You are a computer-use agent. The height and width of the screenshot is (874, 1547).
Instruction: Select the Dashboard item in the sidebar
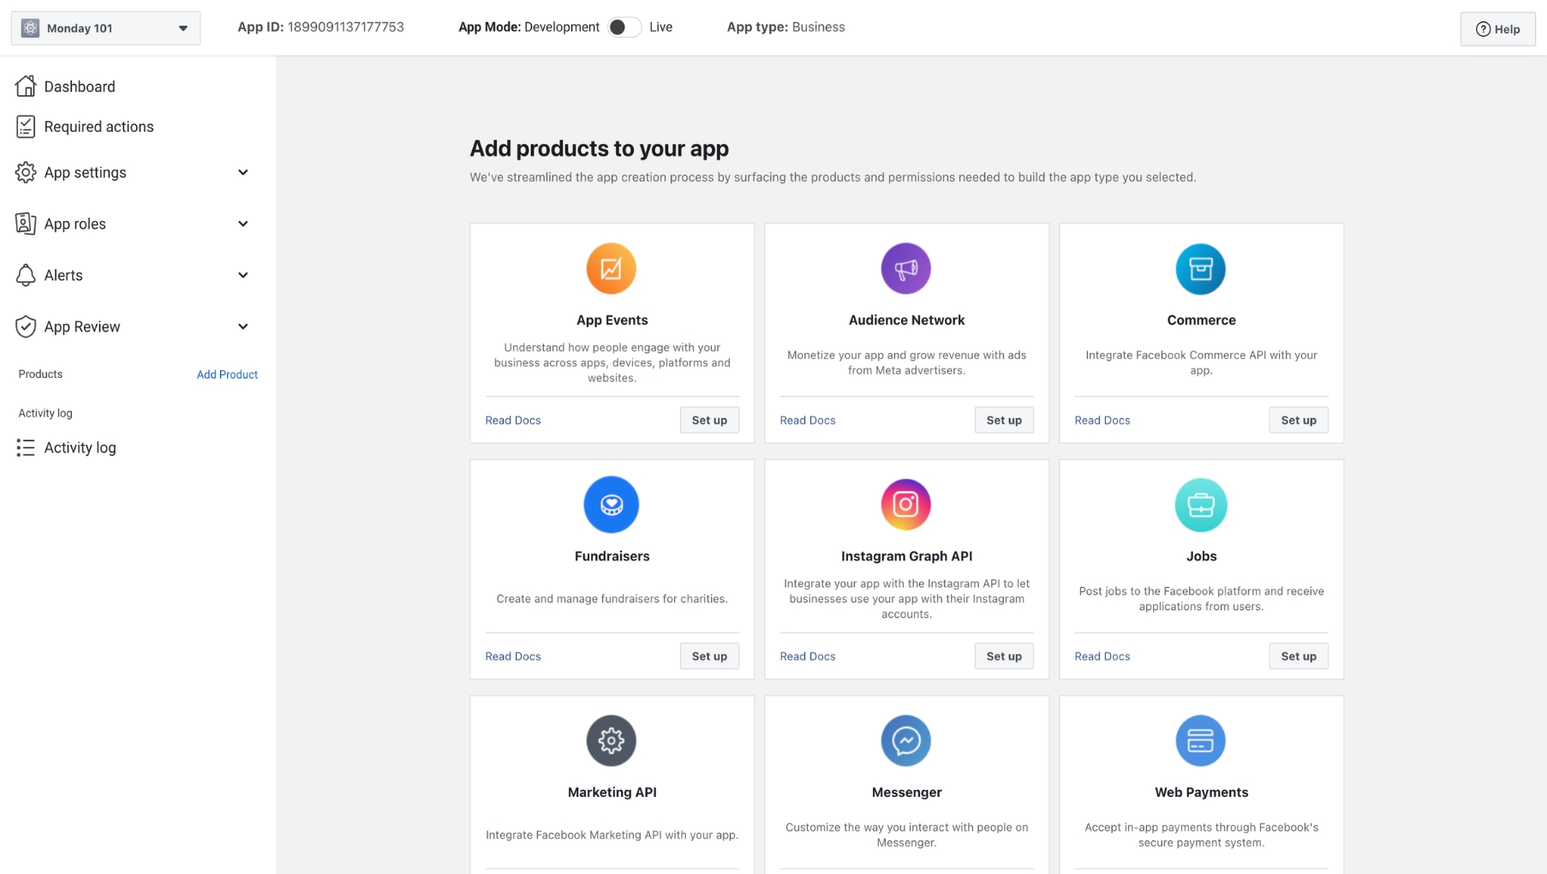(79, 86)
